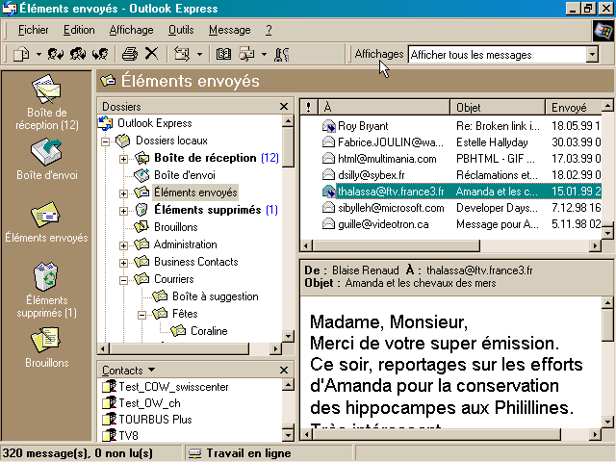This screenshot has height=462, width=616.
Task: Sort by the Envoyé column header
Action: click(x=574, y=107)
